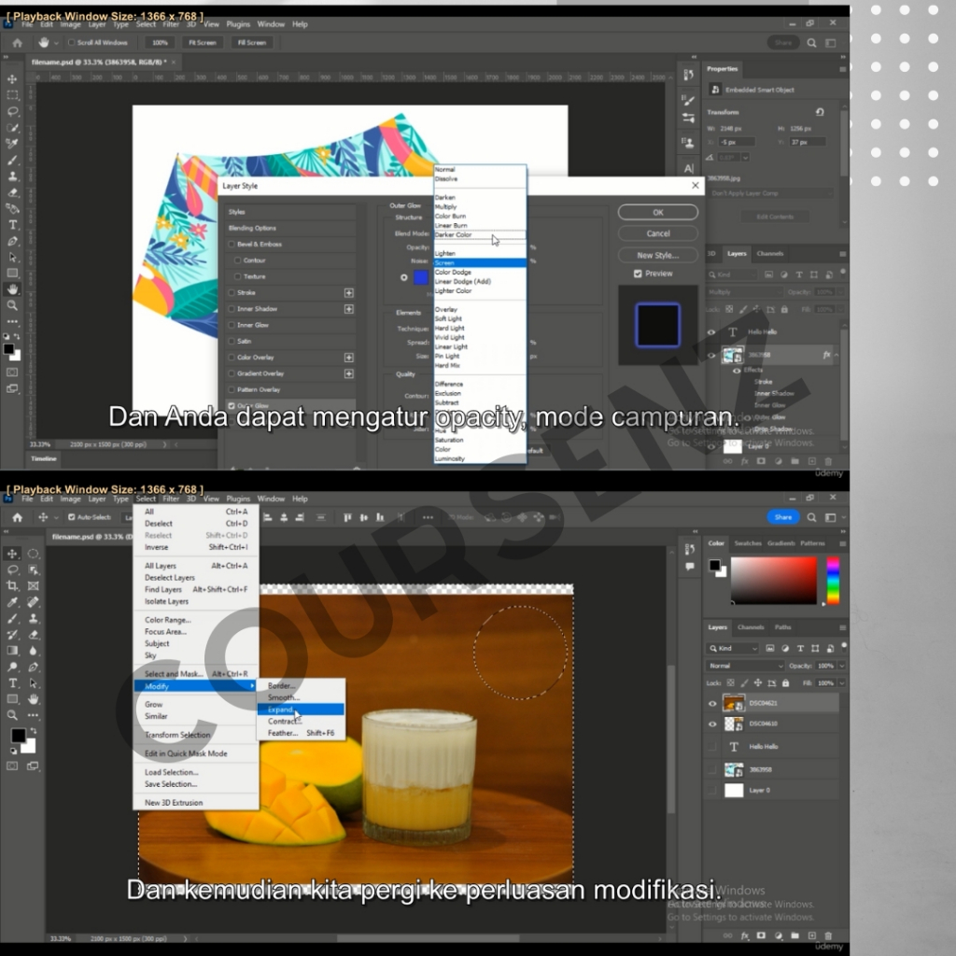This screenshot has height=956, width=956.
Task: Click Cancel in the Layer Style dialog
Action: click(x=658, y=233)
